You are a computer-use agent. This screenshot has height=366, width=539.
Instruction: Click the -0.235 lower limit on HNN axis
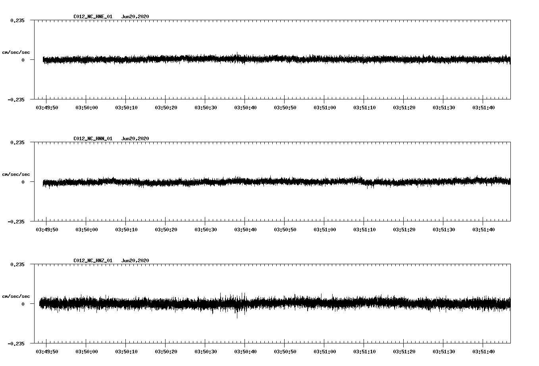16,222
